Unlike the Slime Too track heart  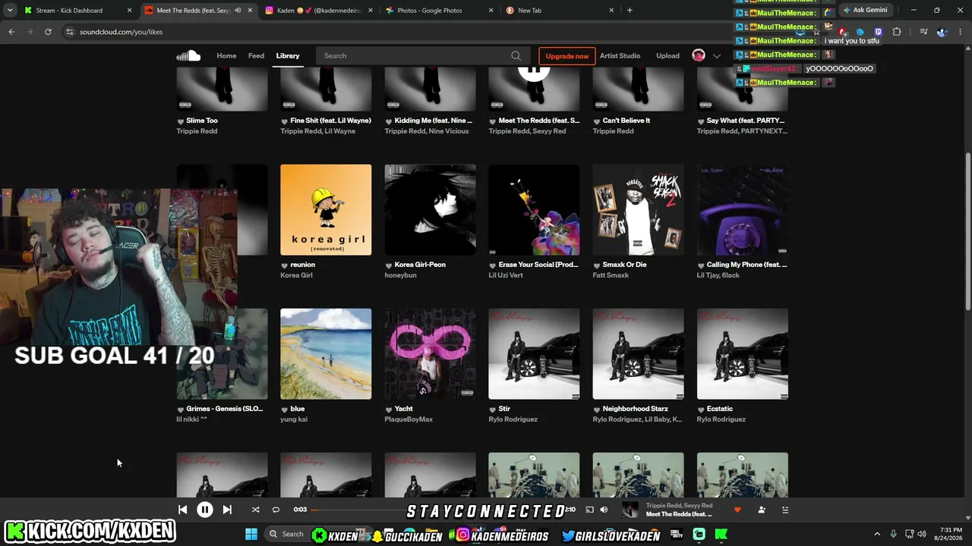coord(181,121)
